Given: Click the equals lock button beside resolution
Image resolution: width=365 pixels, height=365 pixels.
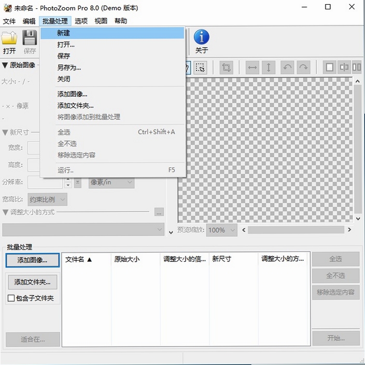Looking at the screenshot, I should pos(78,182).
